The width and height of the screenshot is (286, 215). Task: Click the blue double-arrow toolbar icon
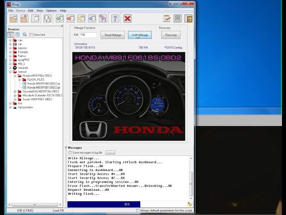pyautogui.click(x=92, y=18)
